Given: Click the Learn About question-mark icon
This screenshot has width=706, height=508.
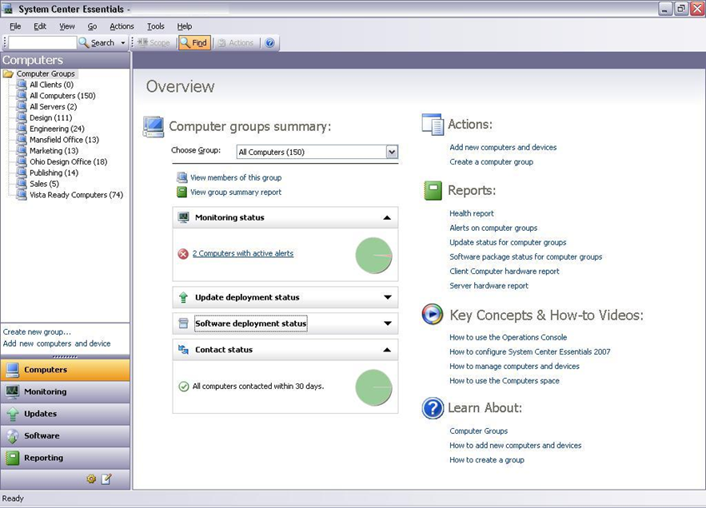Looking at the screenshot, I should point(433,408).
